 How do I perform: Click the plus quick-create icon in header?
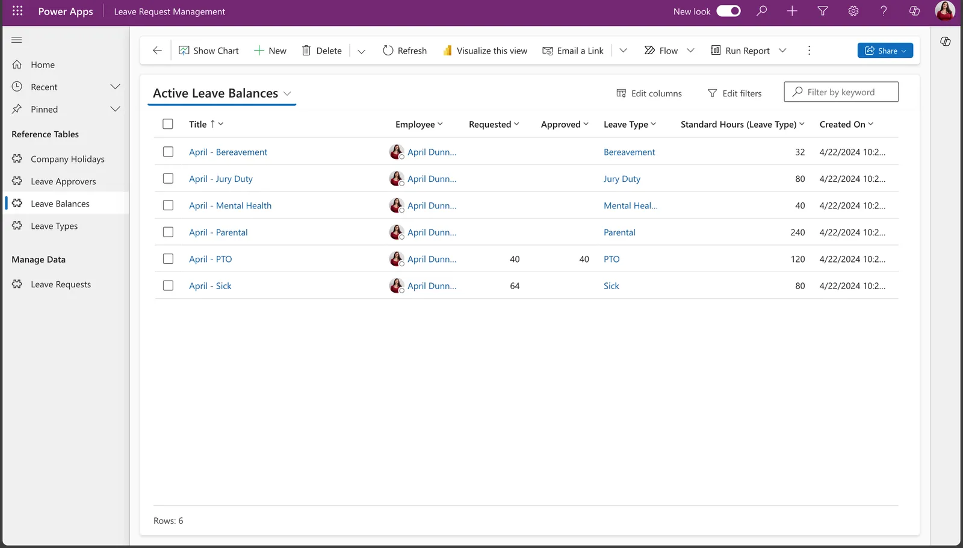792,11
